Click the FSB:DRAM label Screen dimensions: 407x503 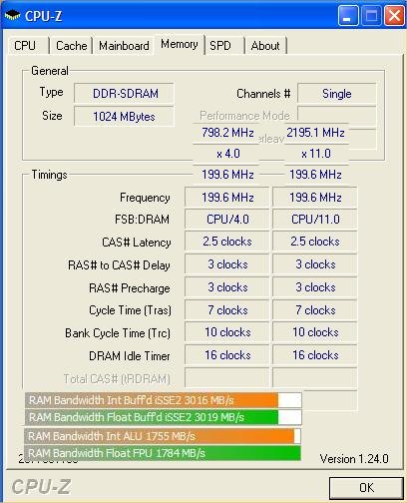[x=142, y=220]
